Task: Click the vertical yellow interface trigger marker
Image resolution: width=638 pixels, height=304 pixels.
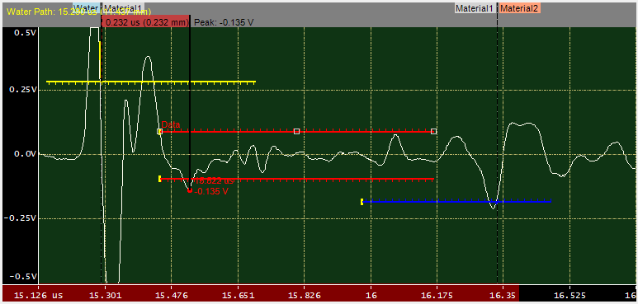Action: (100, 60)
